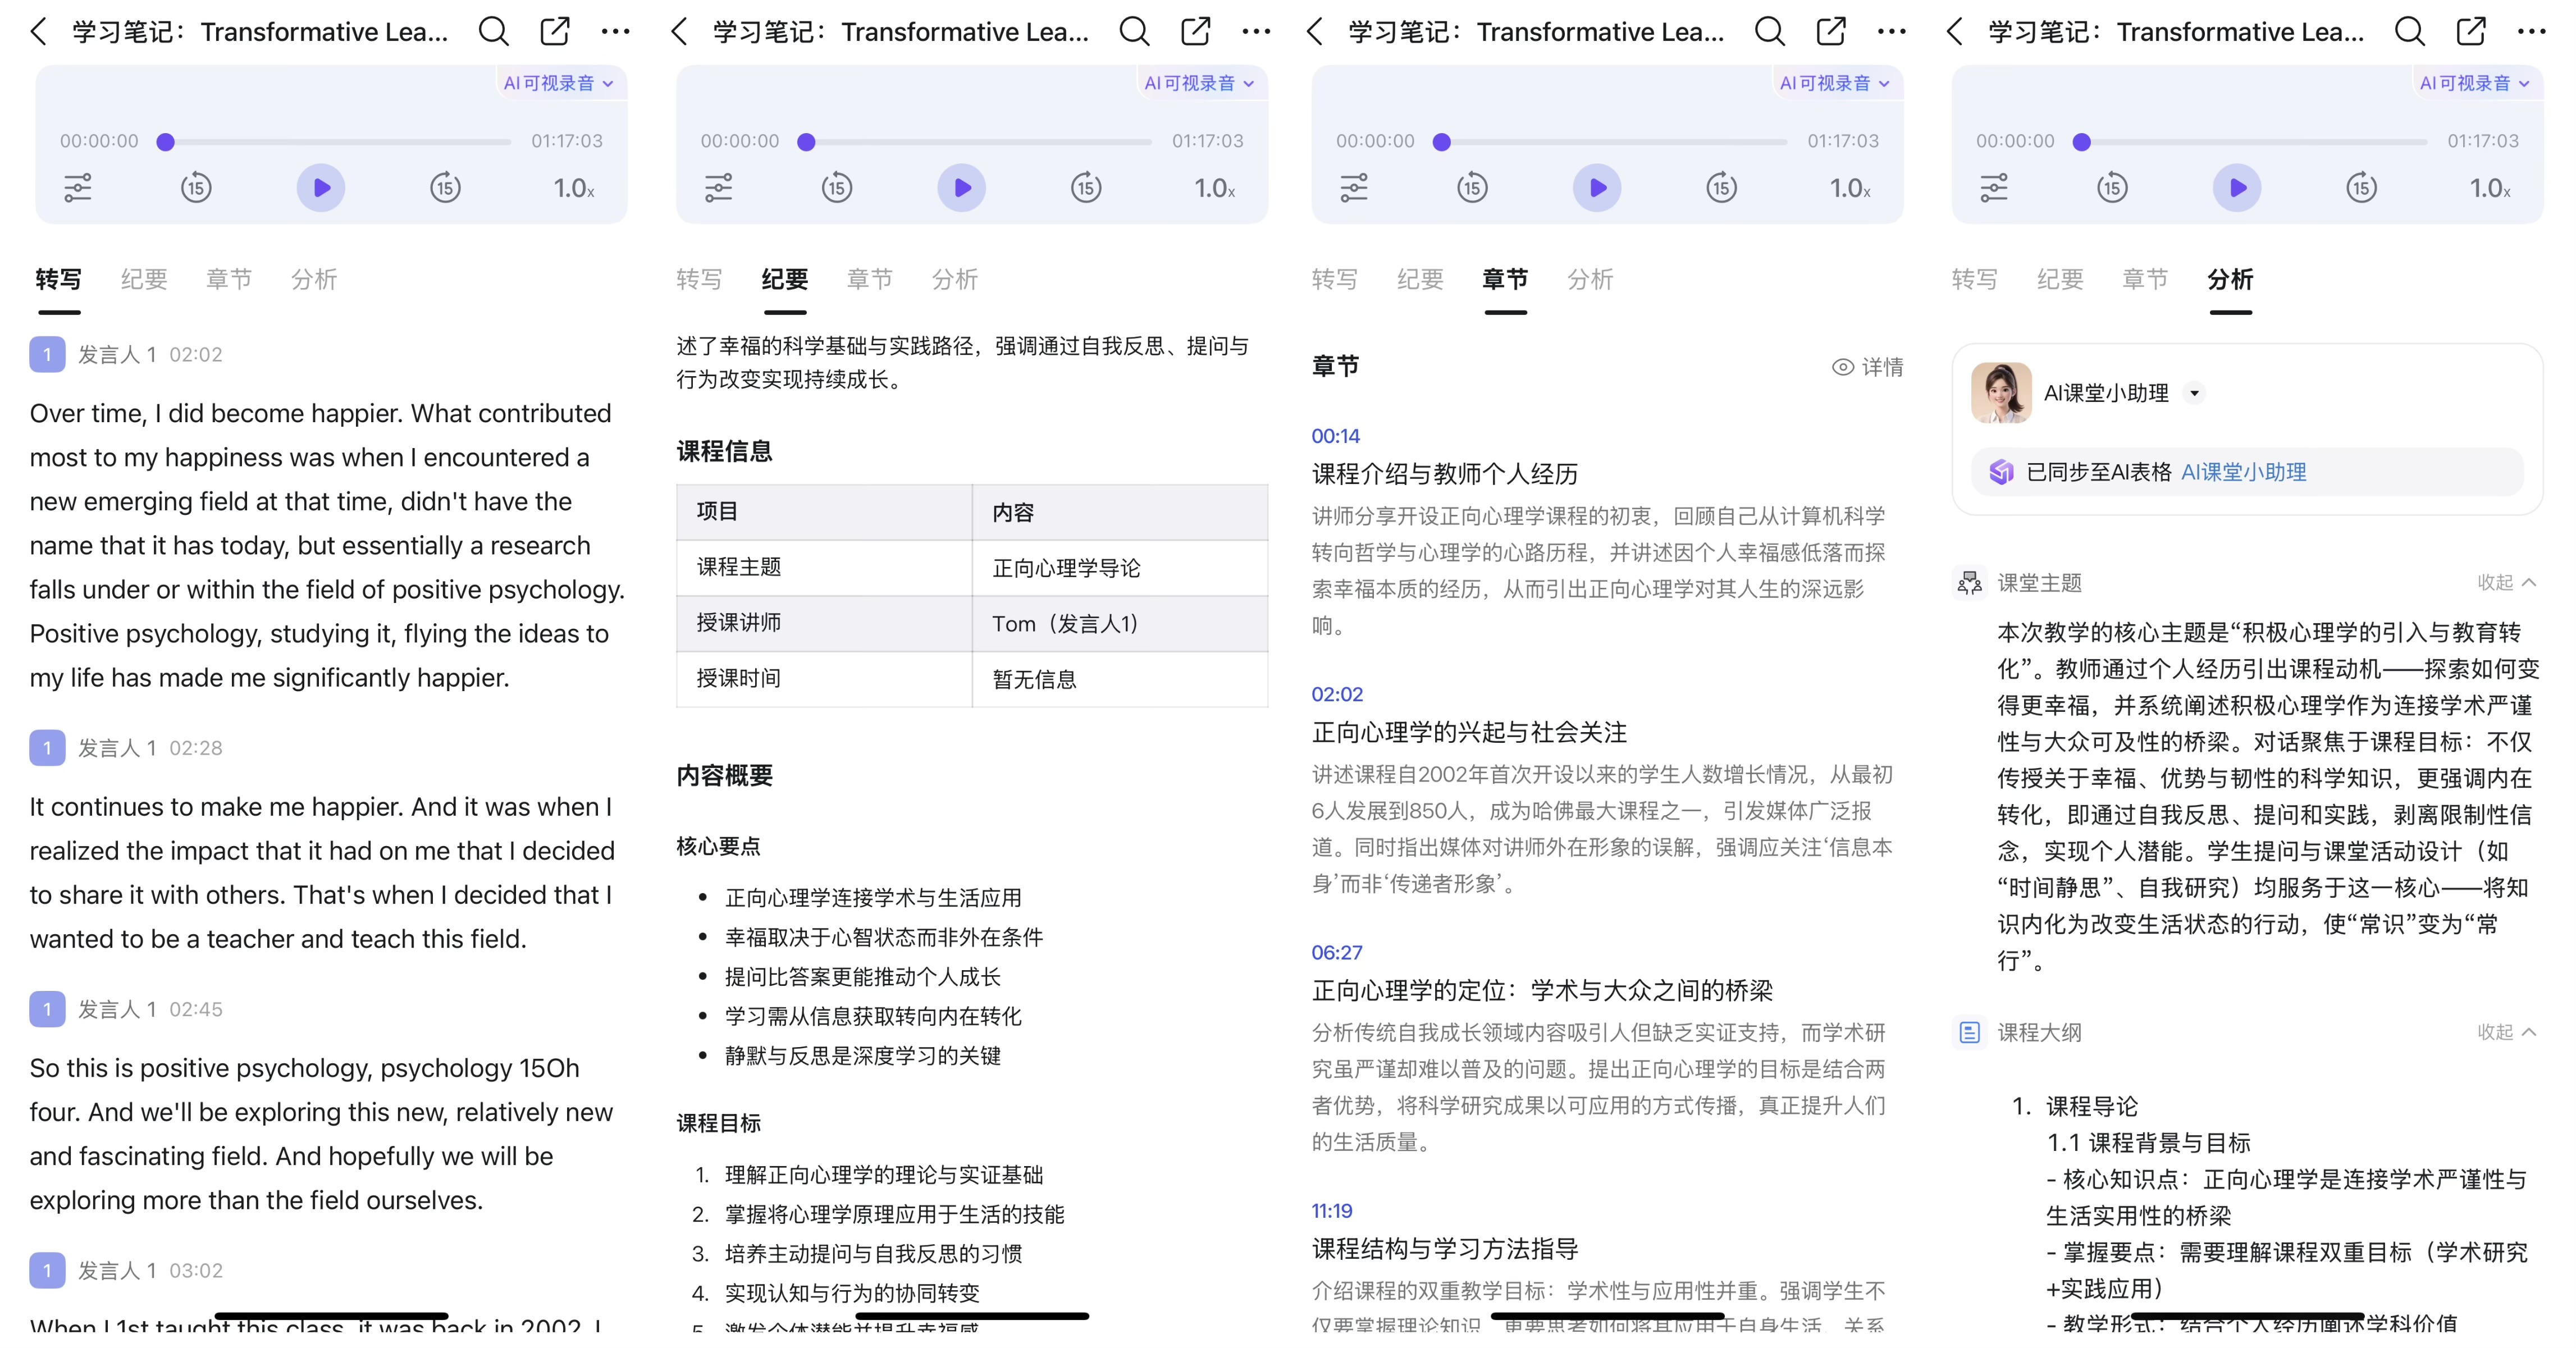Jump to the 06:27 chapter timestamp
This screenshot has height=1348, width=2576.
[x=1337, y=952]
